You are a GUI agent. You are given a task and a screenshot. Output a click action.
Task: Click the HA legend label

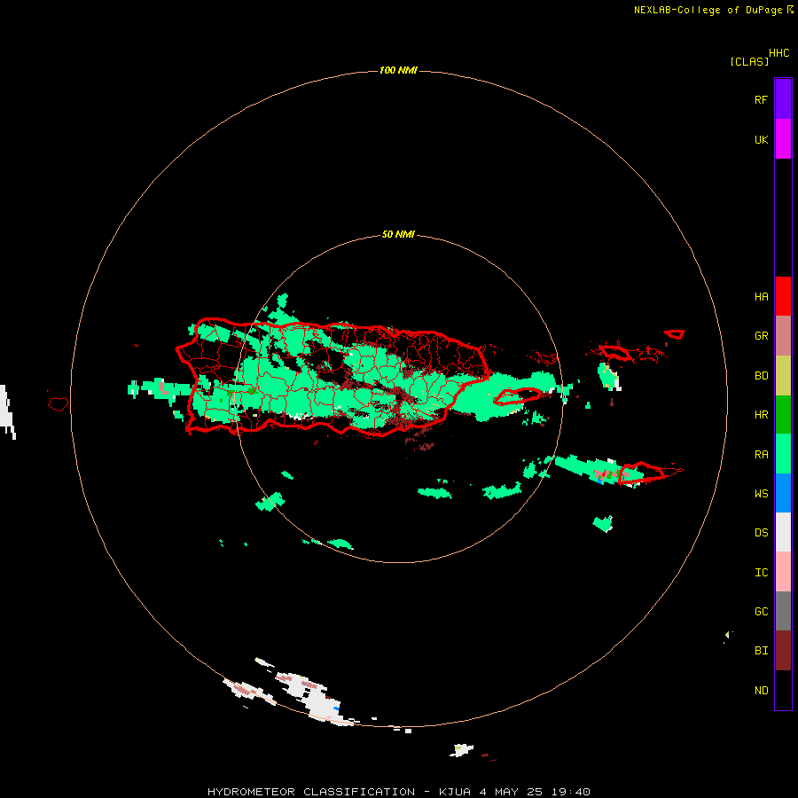761,297
